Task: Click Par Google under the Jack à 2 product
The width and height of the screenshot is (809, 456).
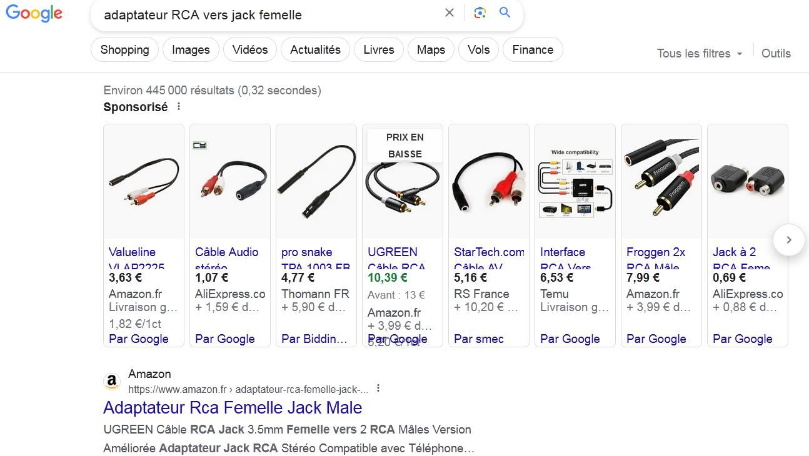Action: click(x=743, y=339)
